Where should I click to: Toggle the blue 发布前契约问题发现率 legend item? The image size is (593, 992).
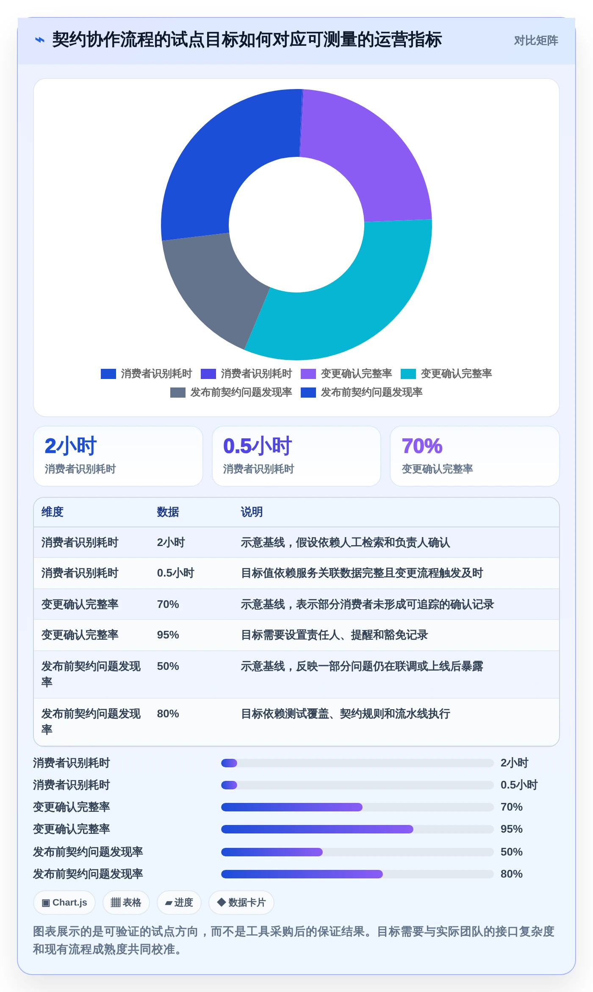click(362, 392)
